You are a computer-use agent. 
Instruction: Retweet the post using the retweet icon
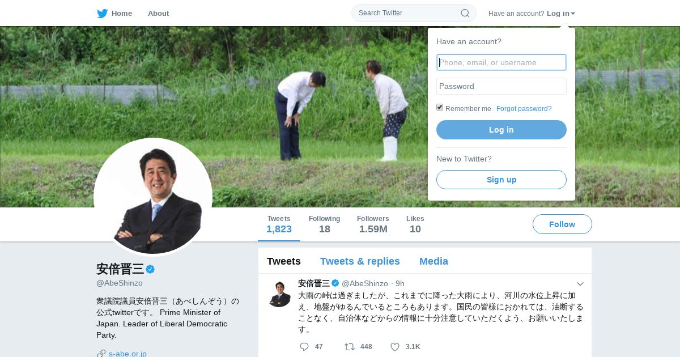tap(350, 347)
